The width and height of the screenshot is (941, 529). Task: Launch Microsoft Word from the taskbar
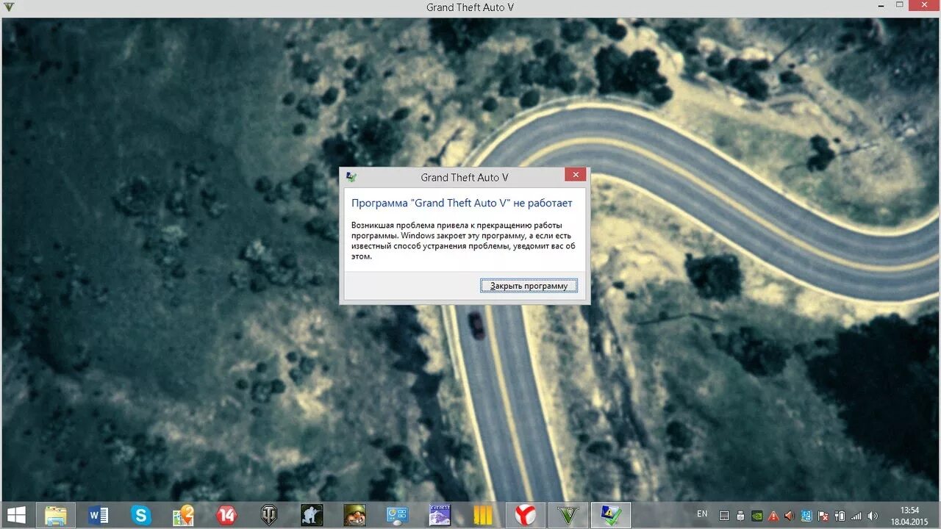pyautogui.click(x=99, y=516)
